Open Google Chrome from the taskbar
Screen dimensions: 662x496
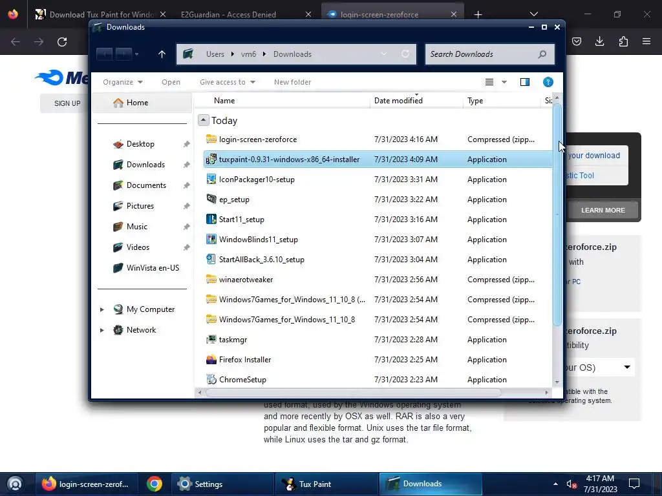[154, 484]
